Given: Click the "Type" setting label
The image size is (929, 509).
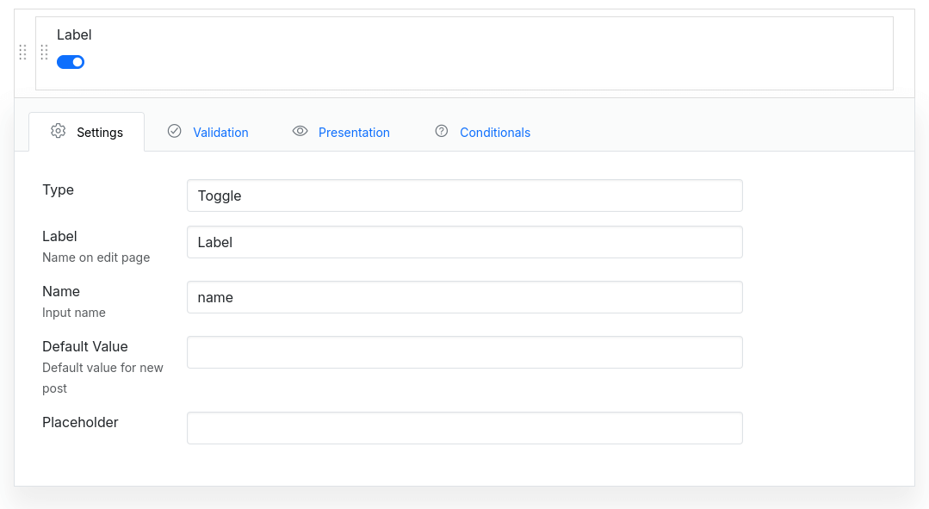Looking at the screenshot, I should pyautogui.click(x=58, y=189).
